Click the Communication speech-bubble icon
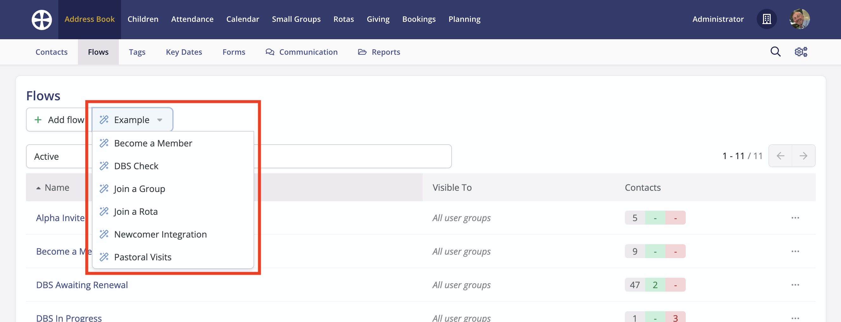 pyautogui.click(x=269, y=52)
